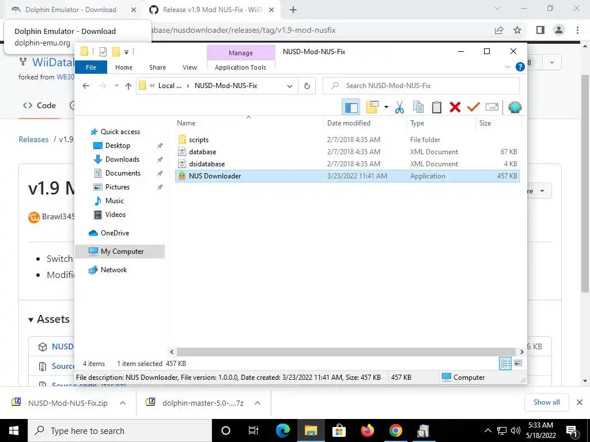Open the folder options dropdown arrow
The height and width of the screenshot is (442, 590).
[x=386, y=108]
